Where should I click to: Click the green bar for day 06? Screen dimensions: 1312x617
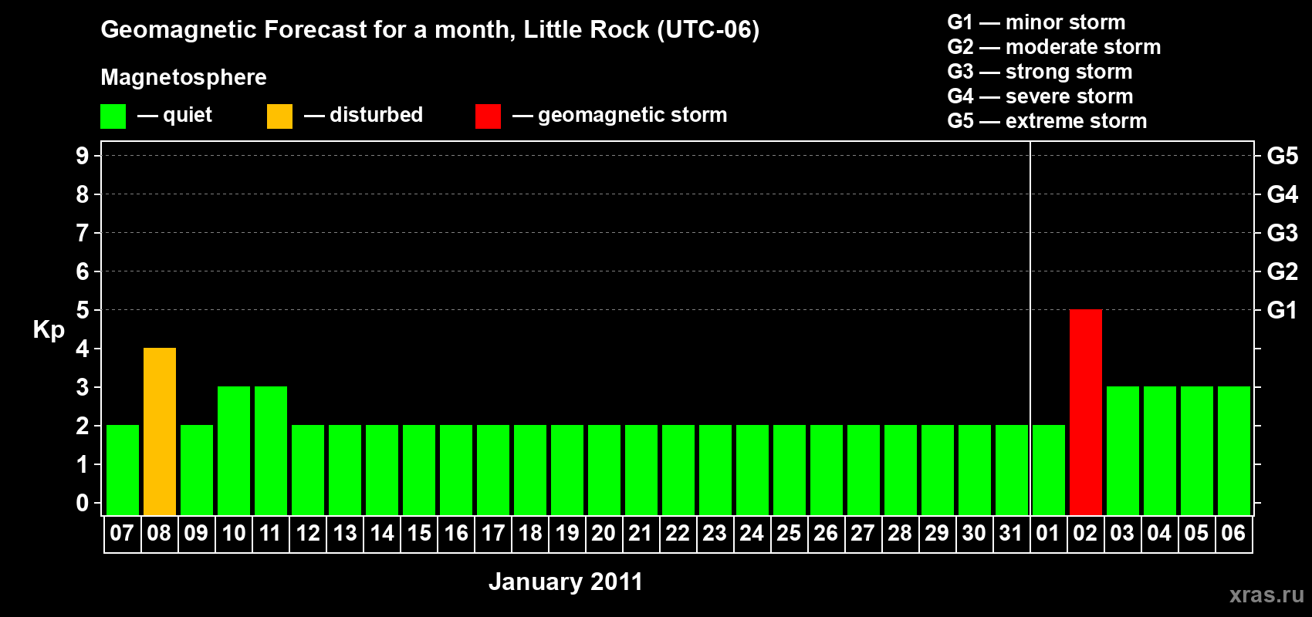coord(1234,450)
